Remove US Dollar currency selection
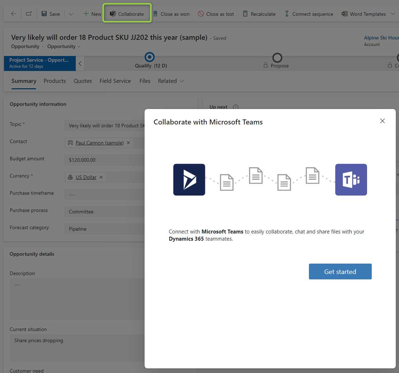 (101, 177)
